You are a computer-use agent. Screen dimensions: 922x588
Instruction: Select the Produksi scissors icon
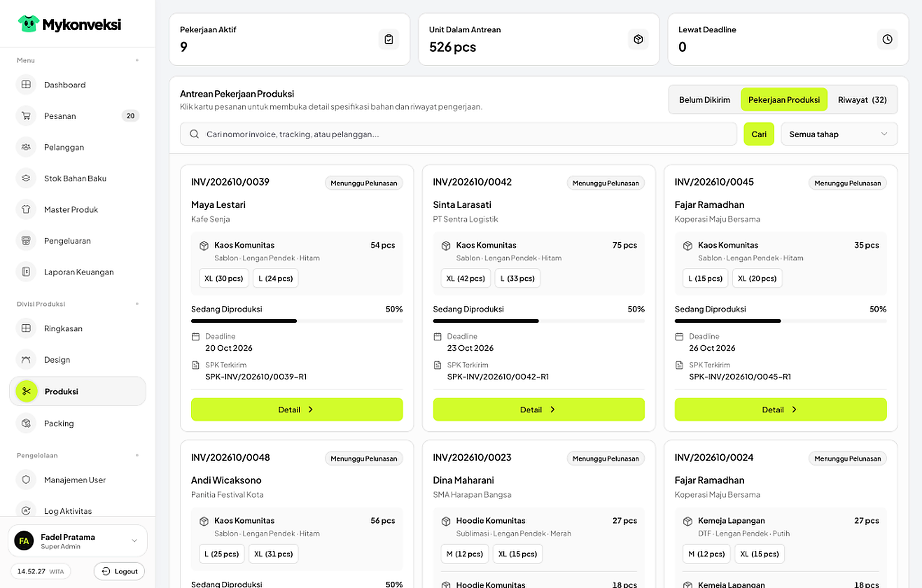pos(26,391)
